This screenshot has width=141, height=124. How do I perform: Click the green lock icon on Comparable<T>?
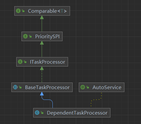point(23,11)
